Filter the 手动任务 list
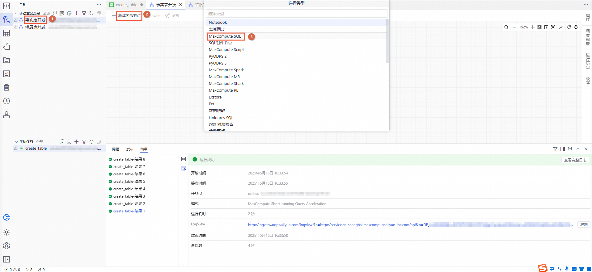 84,142
